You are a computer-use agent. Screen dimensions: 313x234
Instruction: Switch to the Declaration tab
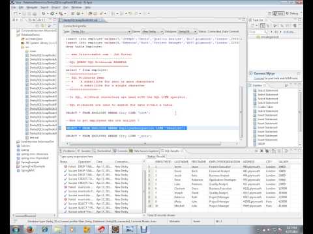(x=102, y=151)
